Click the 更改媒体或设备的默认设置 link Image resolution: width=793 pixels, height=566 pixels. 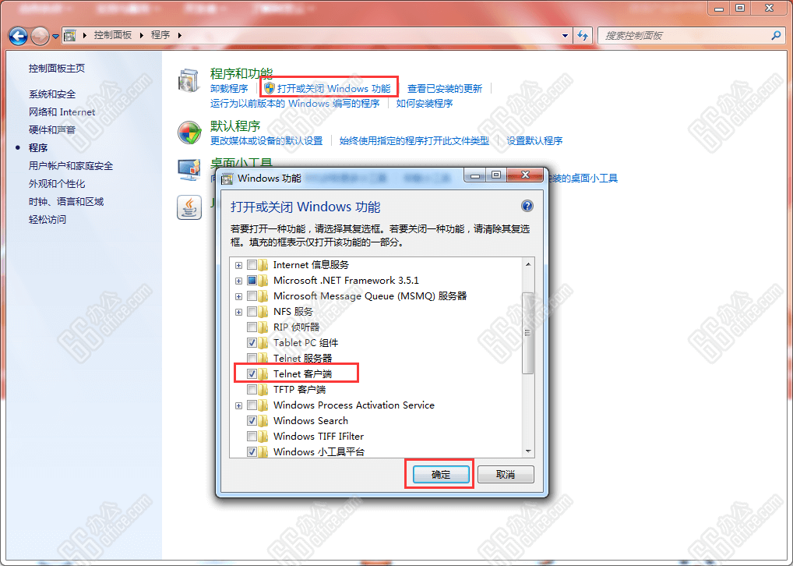(x=266, y=141)
